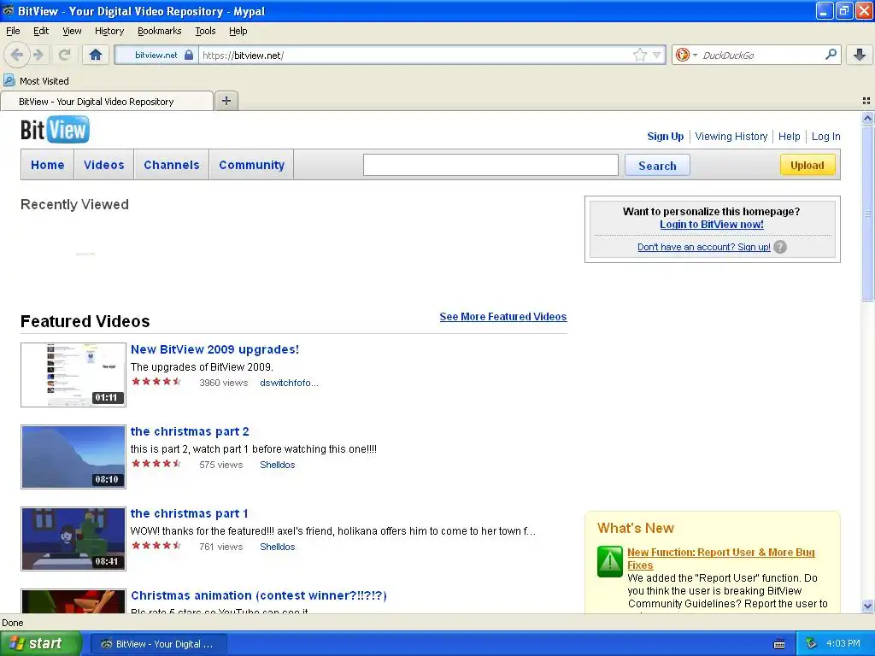Viewport: 875px width, 656px height.
Task: Open the Viewing History link
Action: [731, 136]
